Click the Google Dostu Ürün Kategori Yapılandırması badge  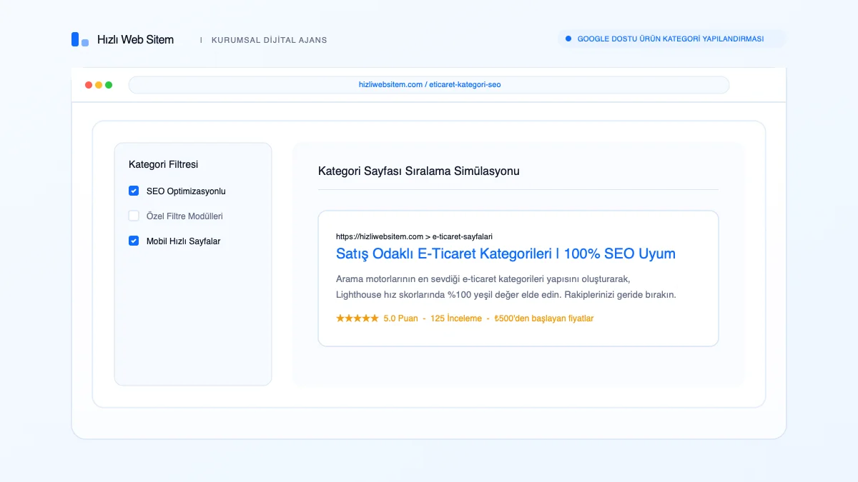tap(671, 39)
